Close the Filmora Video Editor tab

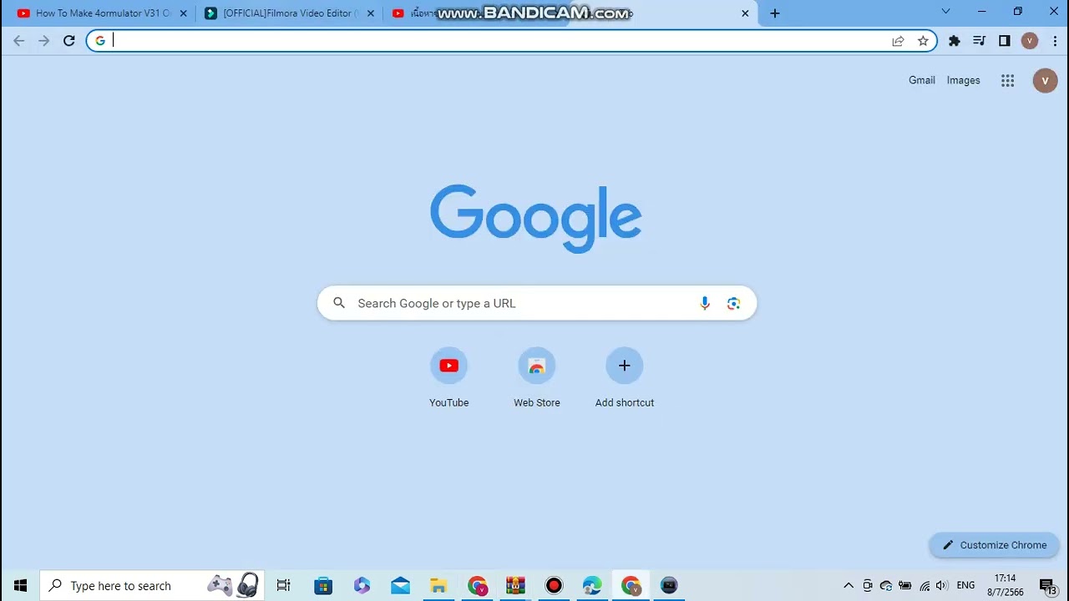pos(371,13)
